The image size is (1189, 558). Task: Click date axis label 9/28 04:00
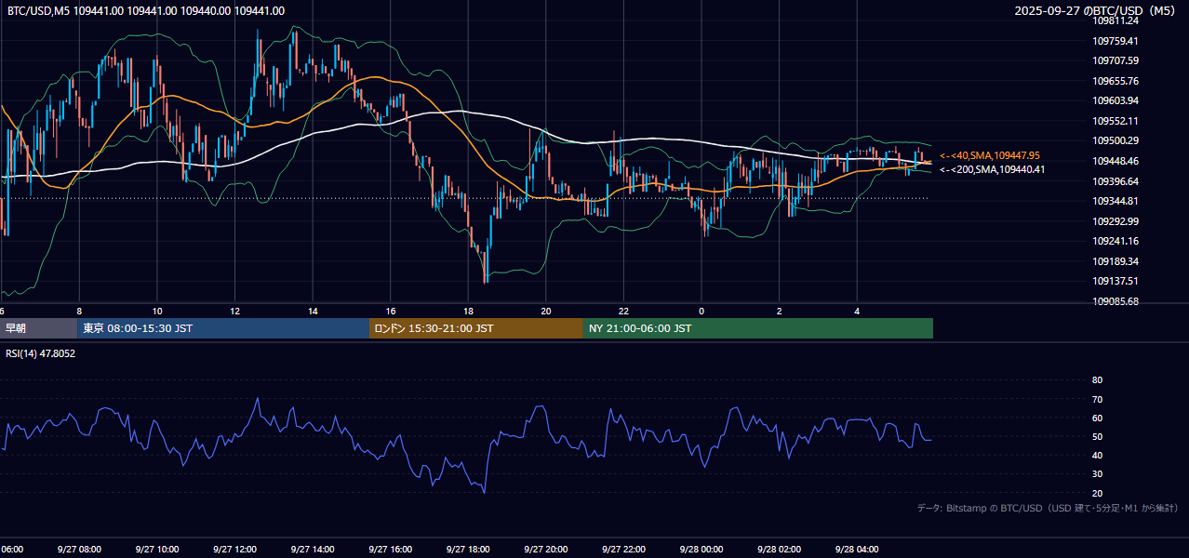[857, 550]
